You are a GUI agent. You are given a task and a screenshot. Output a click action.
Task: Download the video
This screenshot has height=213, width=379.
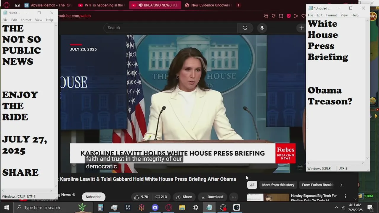coord(212,197)
